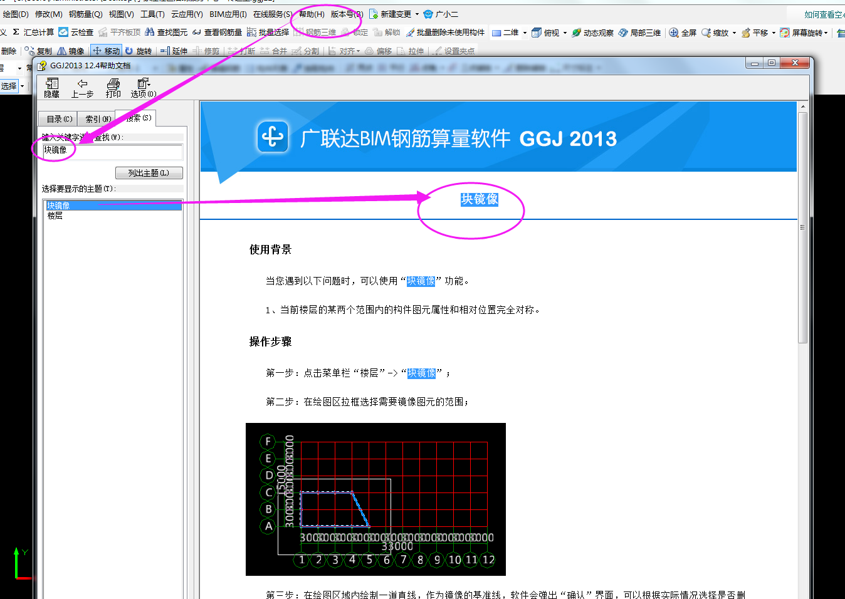Open the 修改(M) menu

[x=48, y=14]
